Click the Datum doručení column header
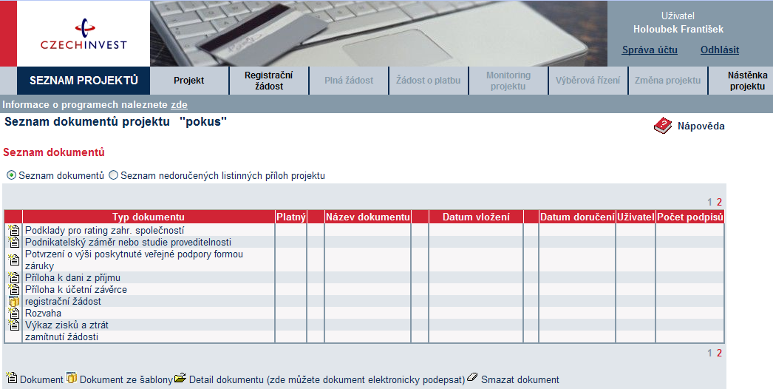The height and width of the screenshot is (389, 773). (576, 217)
